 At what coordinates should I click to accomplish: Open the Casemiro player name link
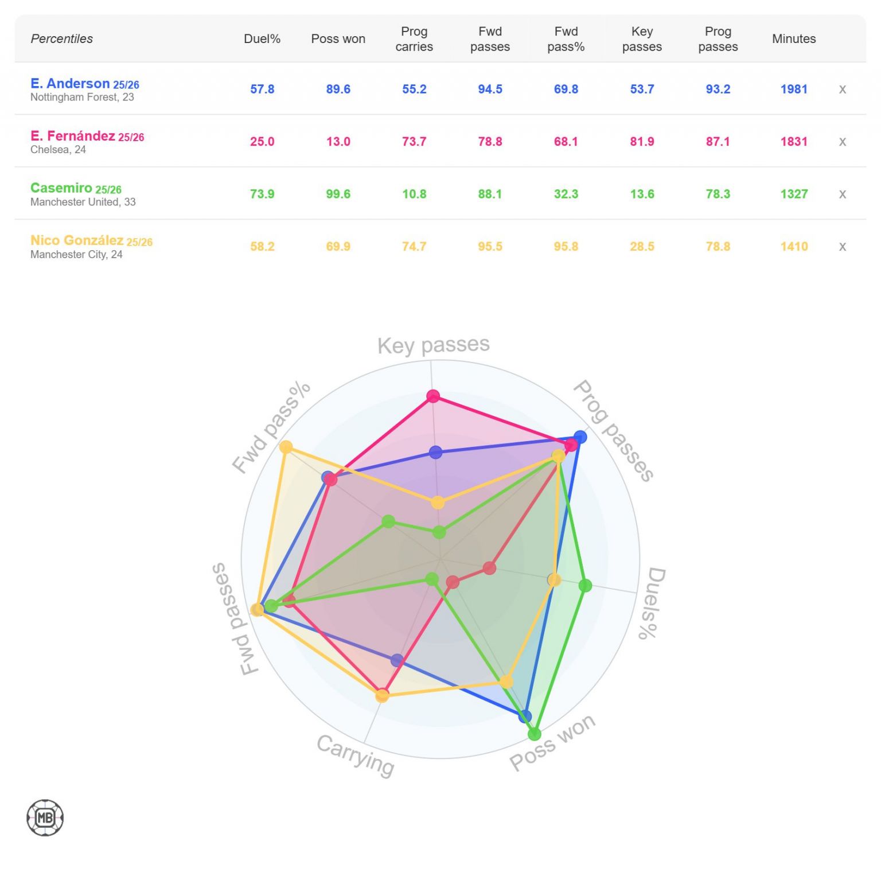[61, 188]
